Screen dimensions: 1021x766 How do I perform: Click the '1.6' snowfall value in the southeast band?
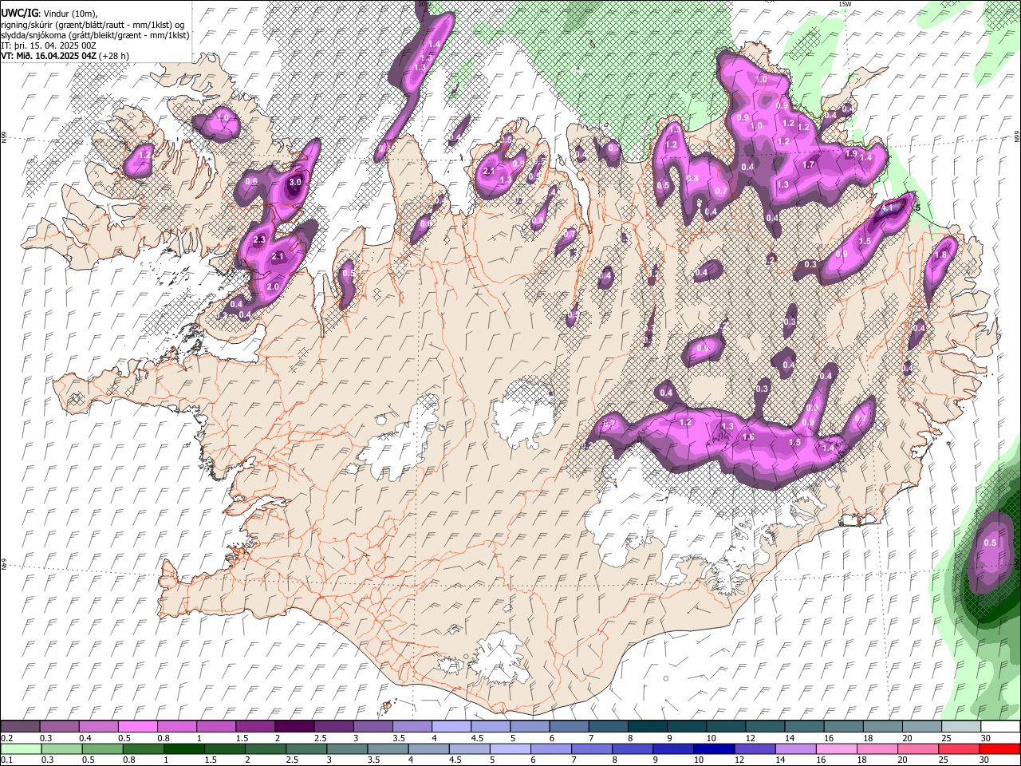click(748, 437)
